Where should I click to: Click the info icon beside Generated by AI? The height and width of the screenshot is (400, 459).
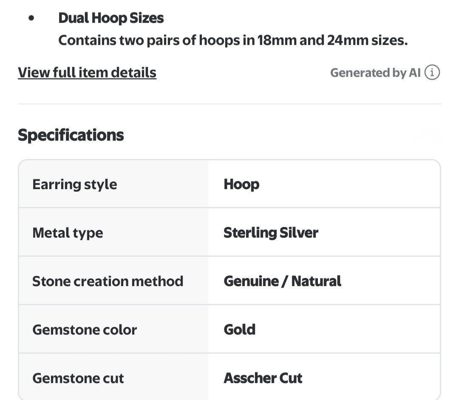[432, 72]
